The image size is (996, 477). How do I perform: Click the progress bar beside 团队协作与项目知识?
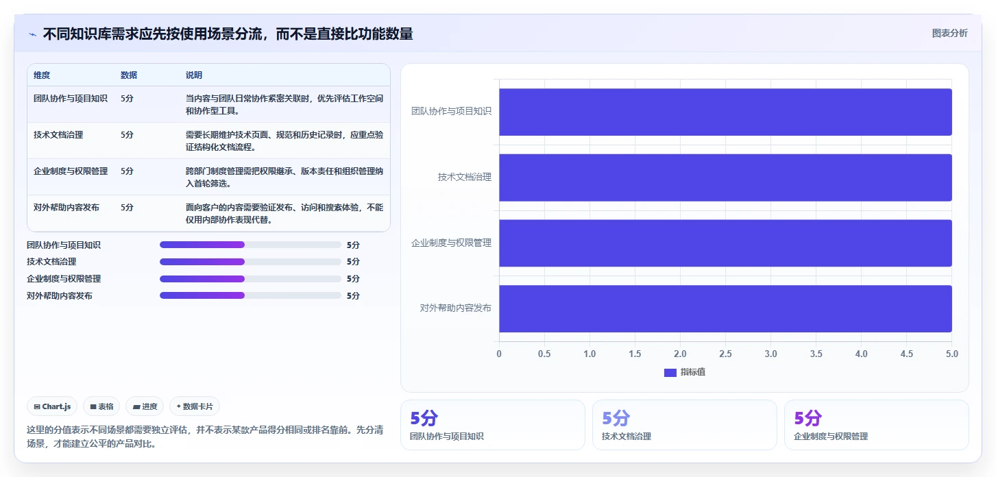(250, 245)
